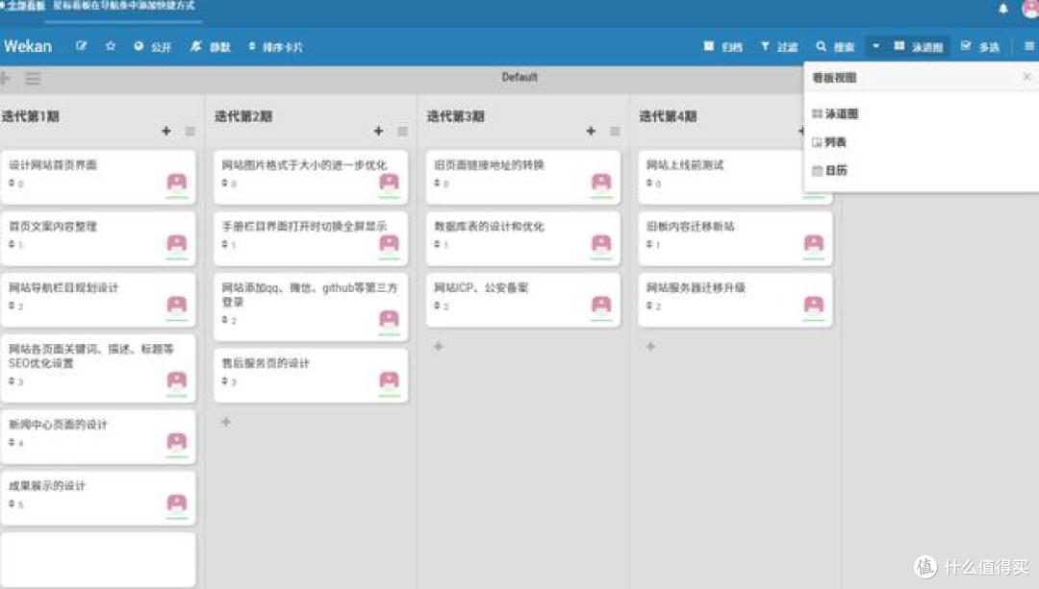Viewport: 1039px width, 589px height.
Task: Select 列表 view in popup
Action: tap(829, 142)
